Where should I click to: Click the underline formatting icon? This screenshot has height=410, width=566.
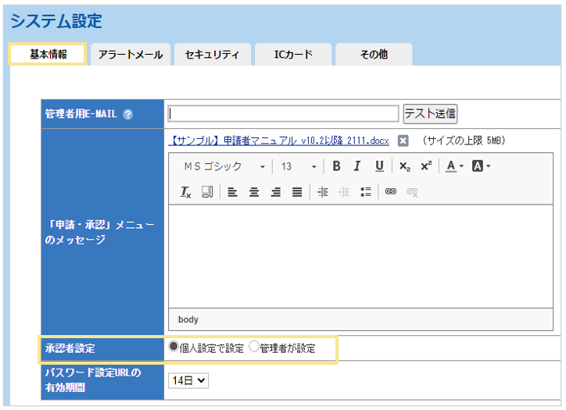point(379,166)
